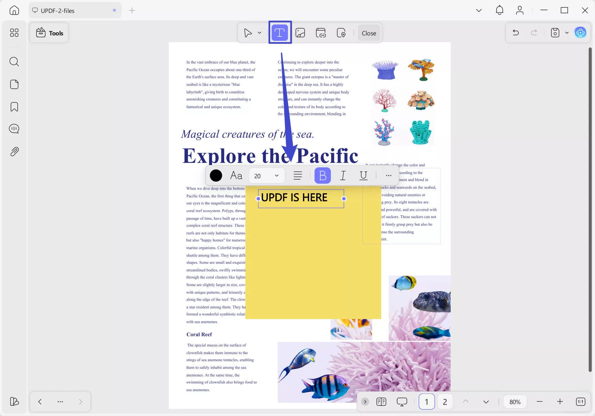Select the link insertion tool
The width and height of the screenshot is (595, 416).
click(x=320, y=33)
